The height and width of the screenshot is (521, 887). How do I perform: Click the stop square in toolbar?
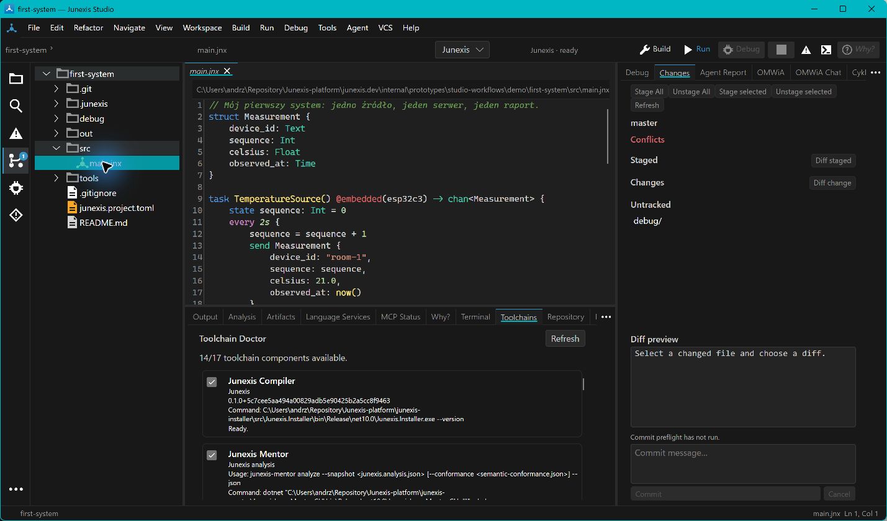pyautogui.click(x=781, y=50)
